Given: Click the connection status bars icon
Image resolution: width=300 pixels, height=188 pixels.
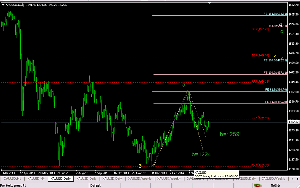Looking at the screenshot, I should [258, 185].
